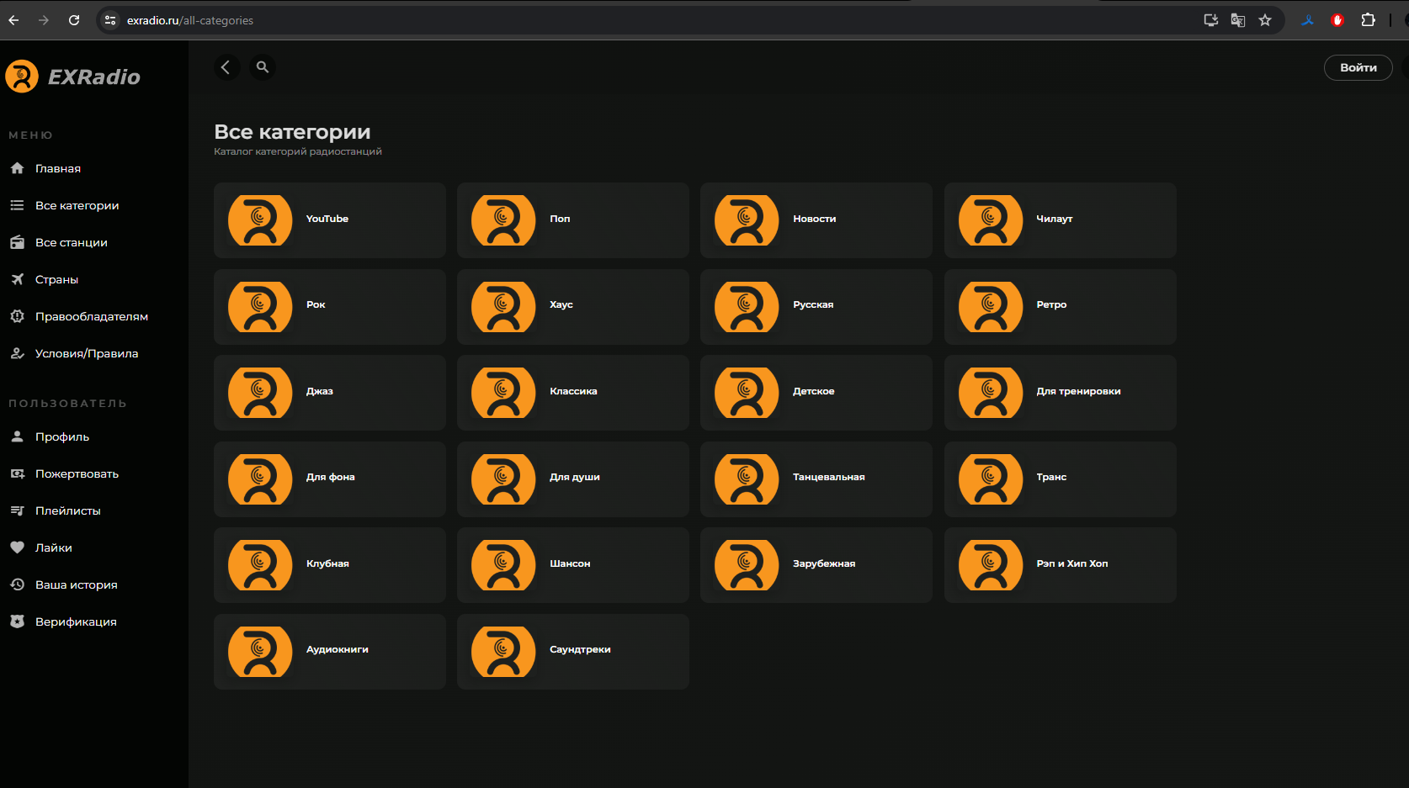Click the translate page icon

[x=1237, y=20]
